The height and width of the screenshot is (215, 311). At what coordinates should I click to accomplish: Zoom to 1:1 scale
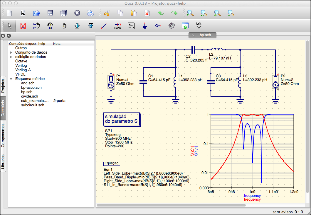pos(204,13)
